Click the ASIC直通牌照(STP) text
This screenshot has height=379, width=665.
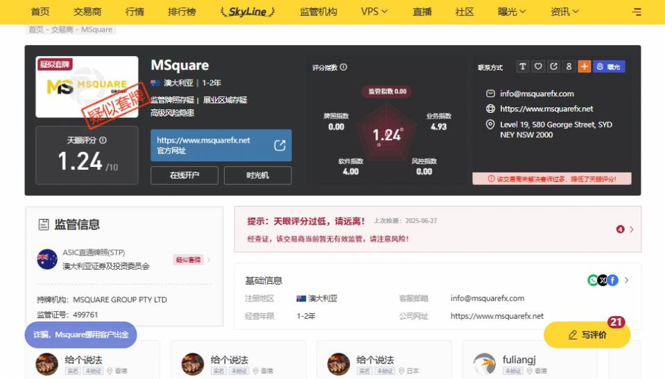pos(94,252)
